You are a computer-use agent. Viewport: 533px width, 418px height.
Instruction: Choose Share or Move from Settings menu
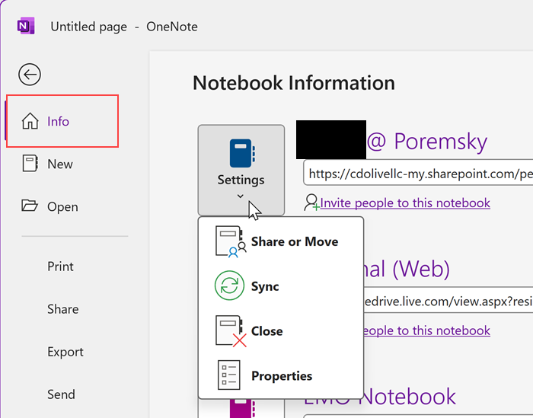[x=281, y=241]
